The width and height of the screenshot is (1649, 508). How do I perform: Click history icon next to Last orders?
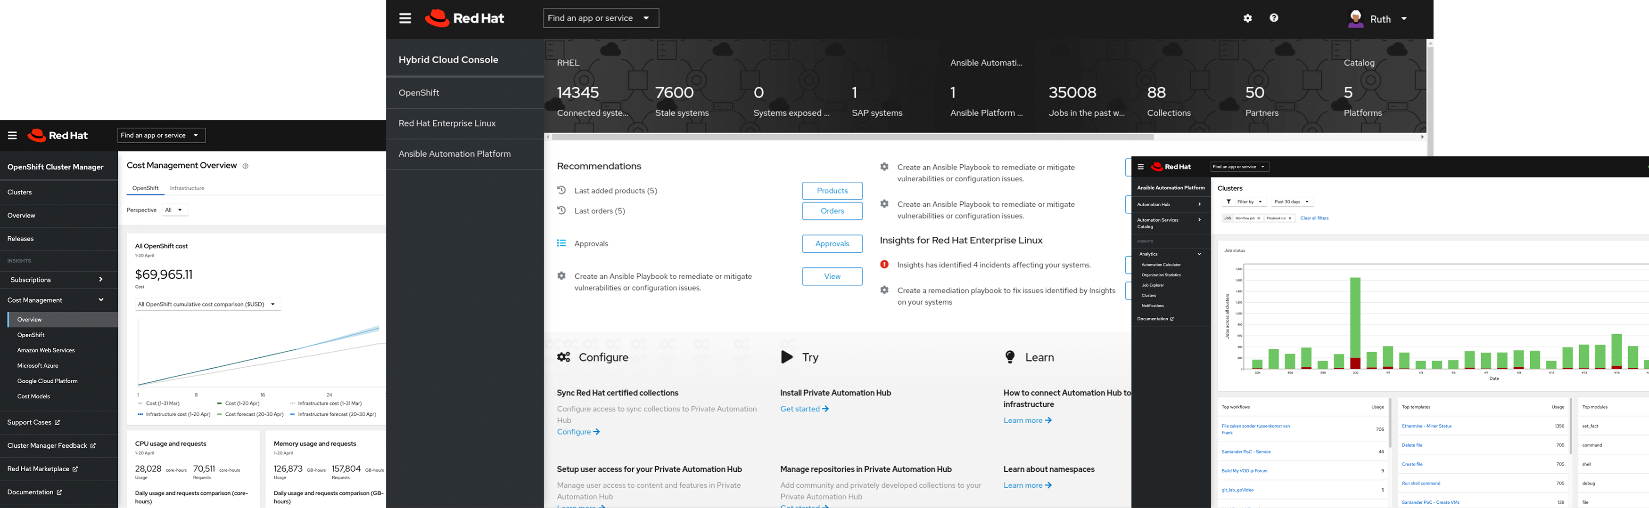(x=561, y=210)
